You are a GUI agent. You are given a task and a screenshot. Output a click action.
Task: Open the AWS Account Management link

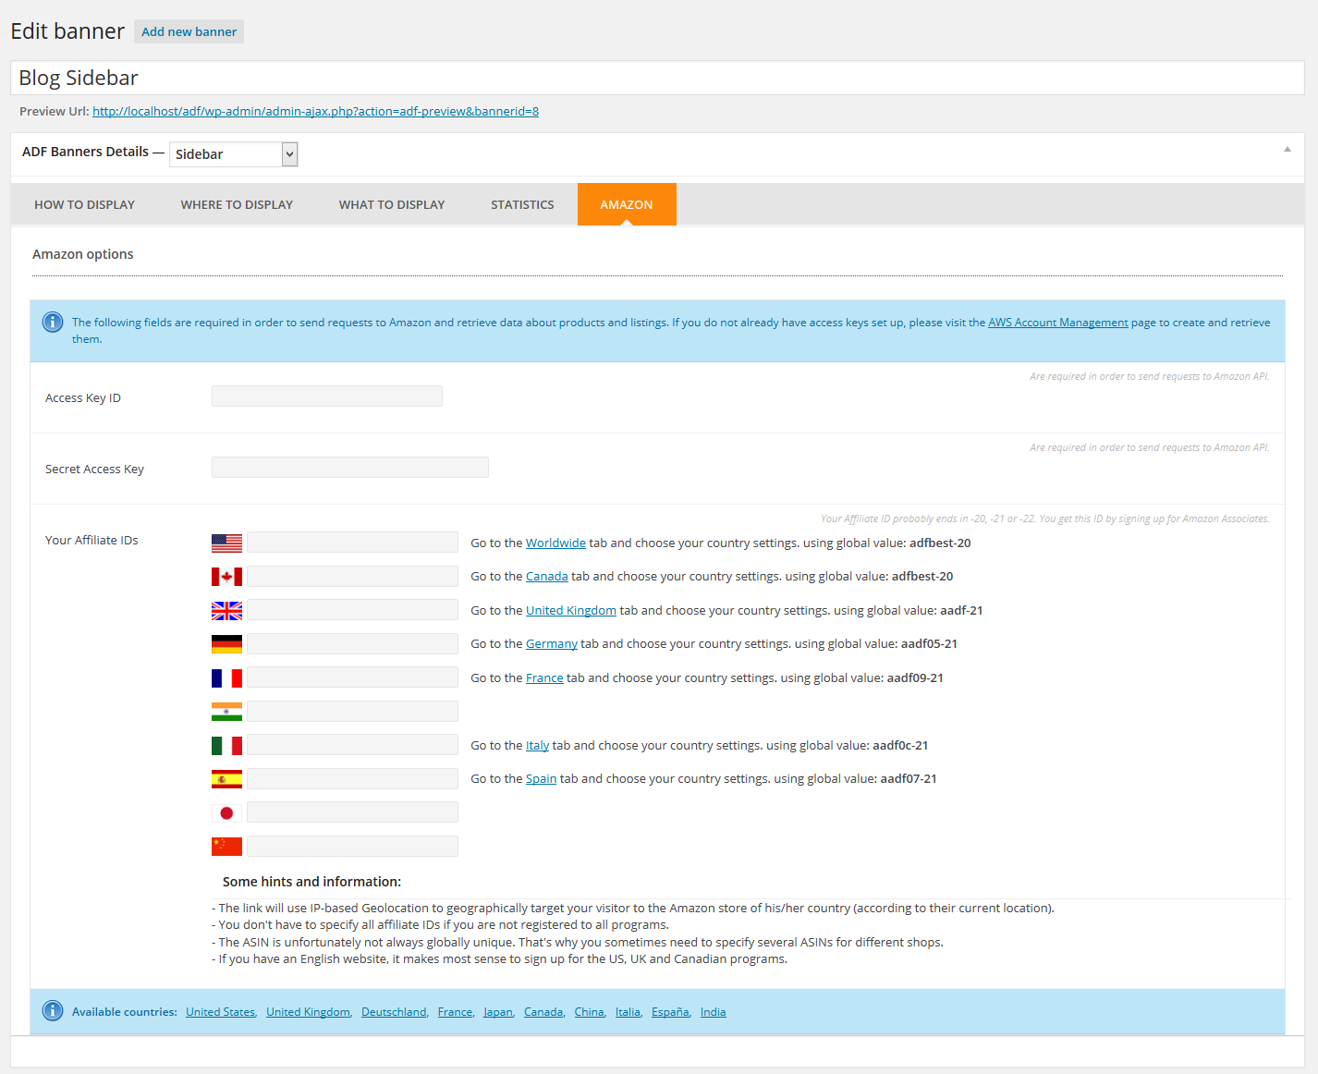point(1058,323)
